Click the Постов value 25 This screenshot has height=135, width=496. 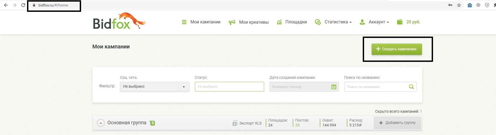[x=297, y=125]
